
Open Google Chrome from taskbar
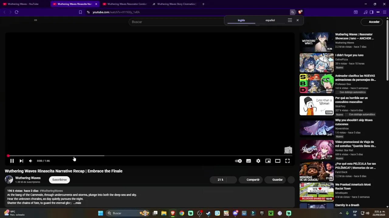click(x=182, y=213)
